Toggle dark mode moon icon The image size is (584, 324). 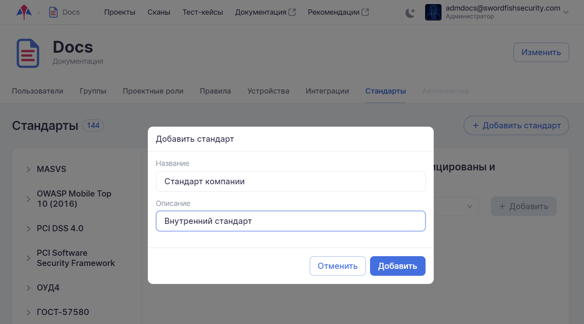[410, 13]
